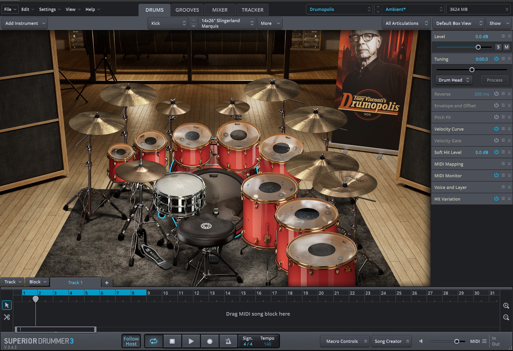Viewport: 513px width, 351px height.
Task: Solo the instrument with S button
Action: [498, 47]
